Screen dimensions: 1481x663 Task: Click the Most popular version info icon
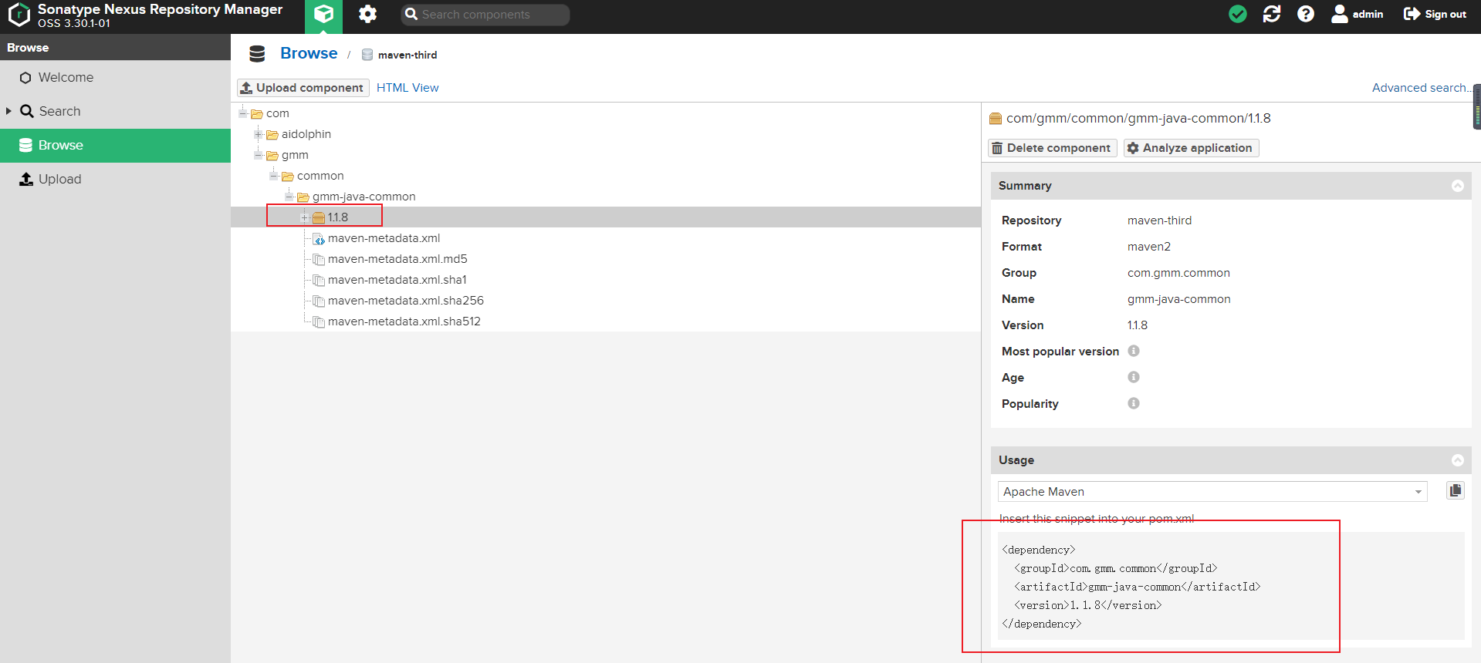point(1134,351)
